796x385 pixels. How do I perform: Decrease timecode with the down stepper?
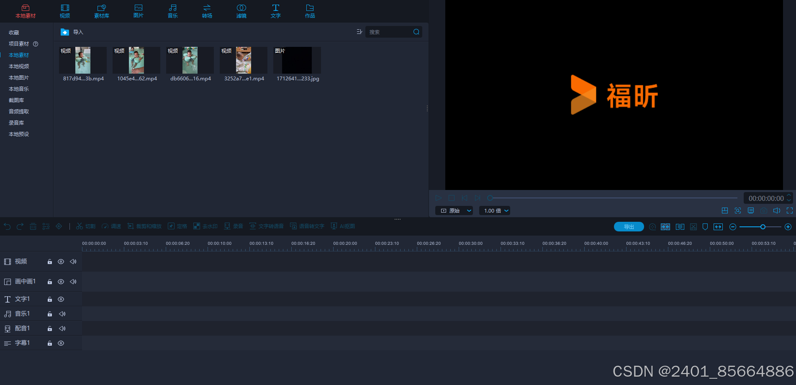point(789,200)
